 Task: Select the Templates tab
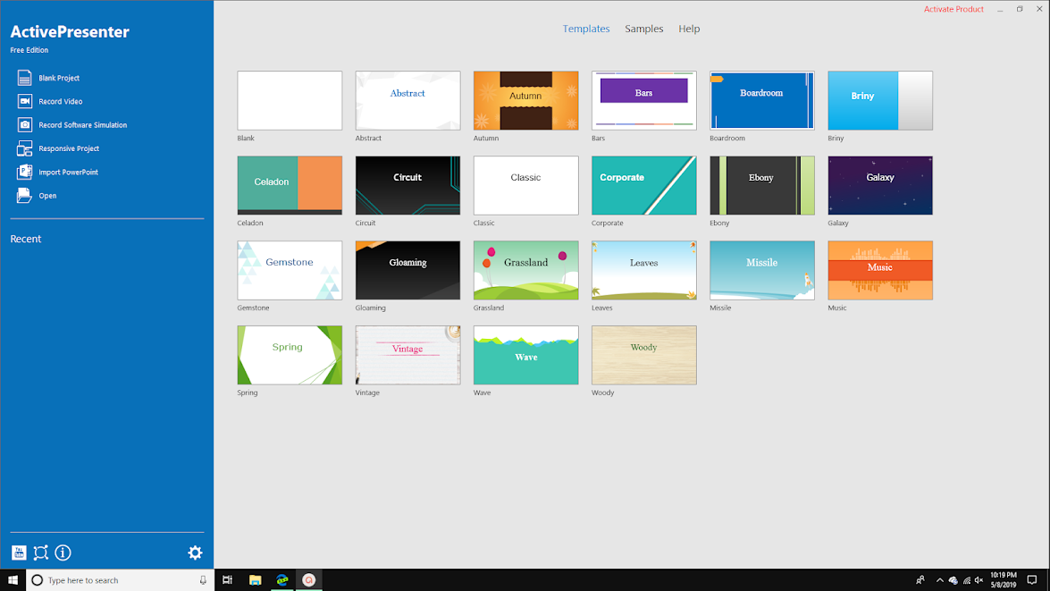[585, 29]
